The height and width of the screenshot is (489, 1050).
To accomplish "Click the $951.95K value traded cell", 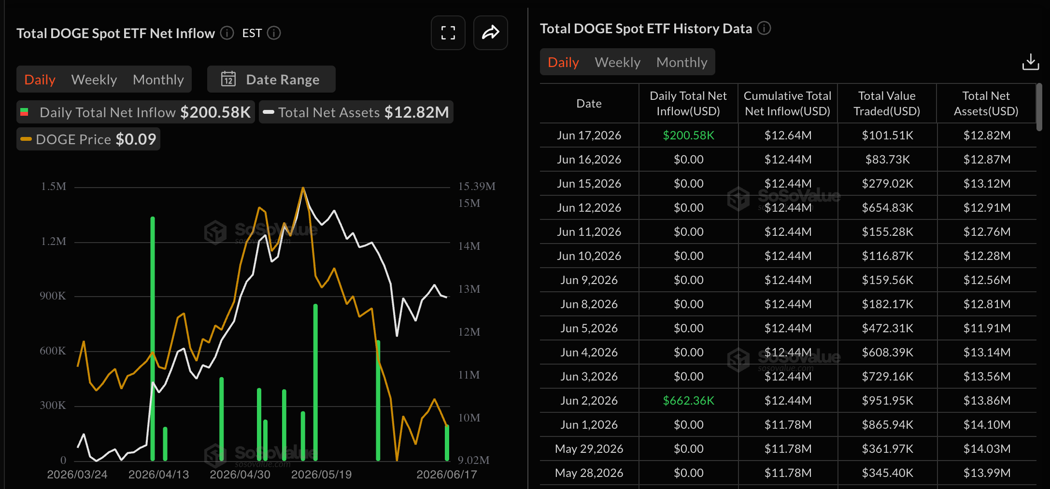I will click(x=888, y=400).
